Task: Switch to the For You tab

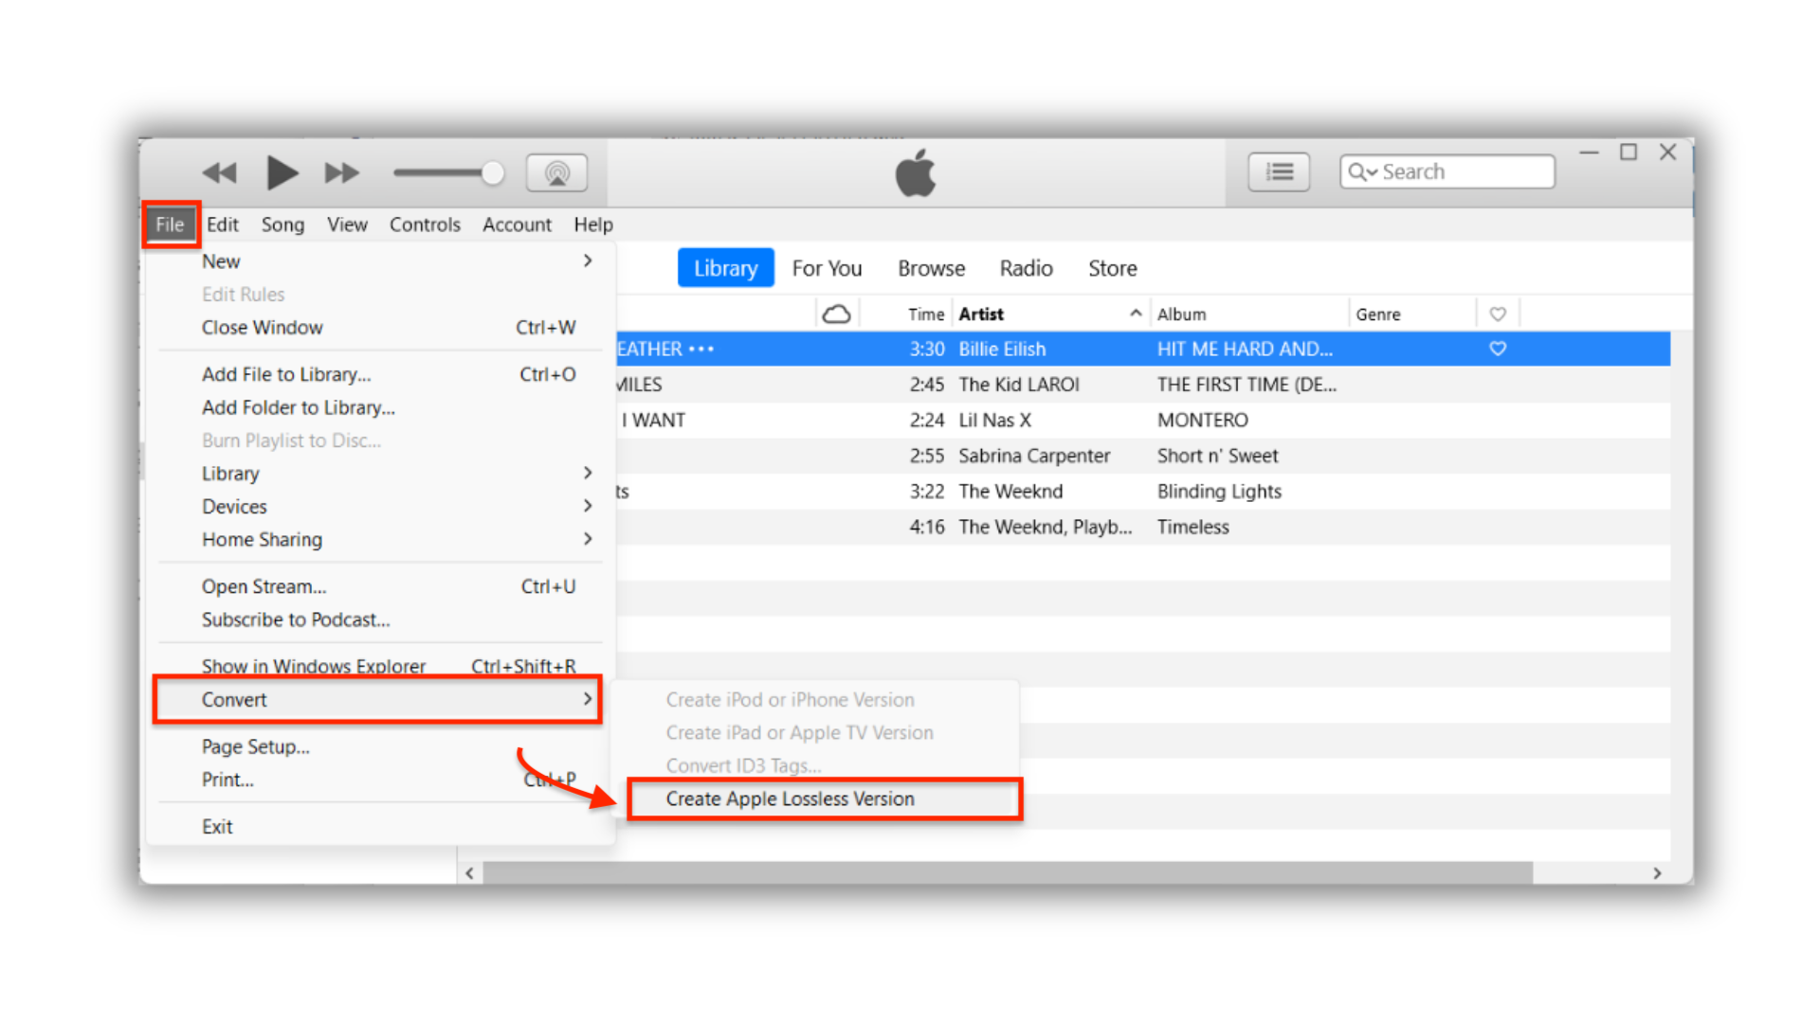Action: [x=827, y=268]
